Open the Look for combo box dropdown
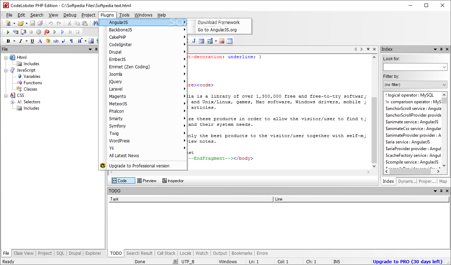 [444, 67]
